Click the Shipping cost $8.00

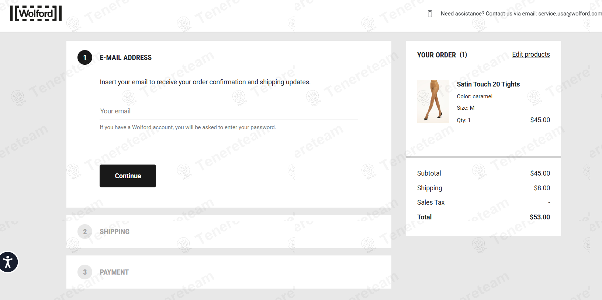click(x=542, y=188)
